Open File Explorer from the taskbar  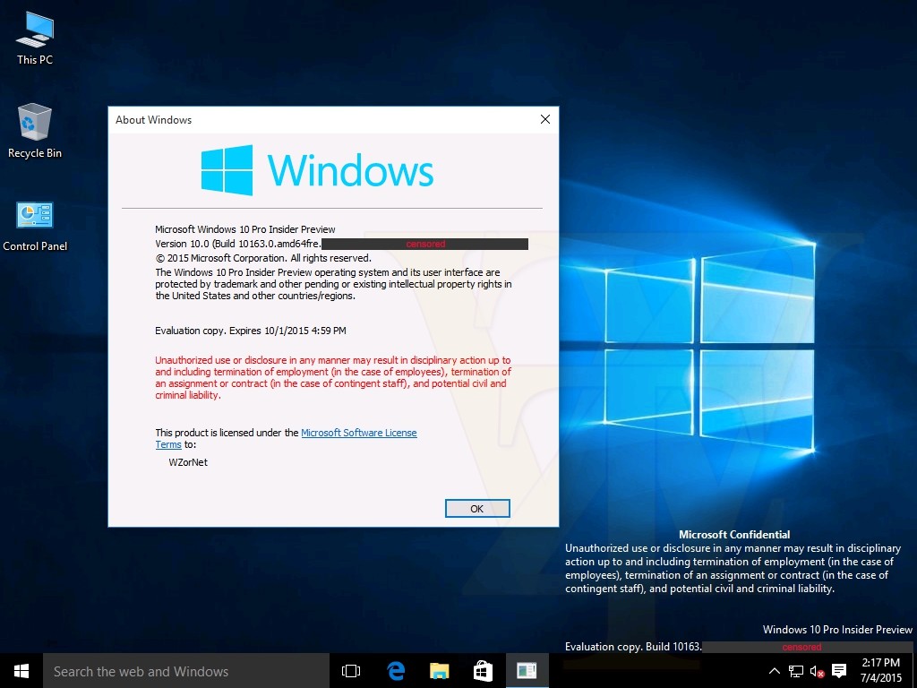439,671
